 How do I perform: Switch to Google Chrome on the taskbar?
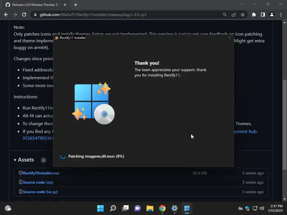coord(162,208)
